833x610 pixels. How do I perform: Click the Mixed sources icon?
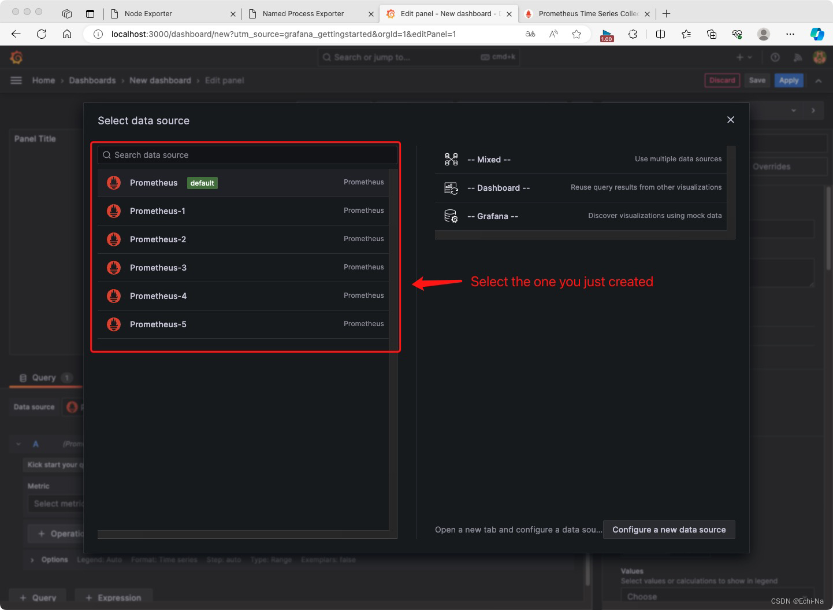(x=451, y=160)
